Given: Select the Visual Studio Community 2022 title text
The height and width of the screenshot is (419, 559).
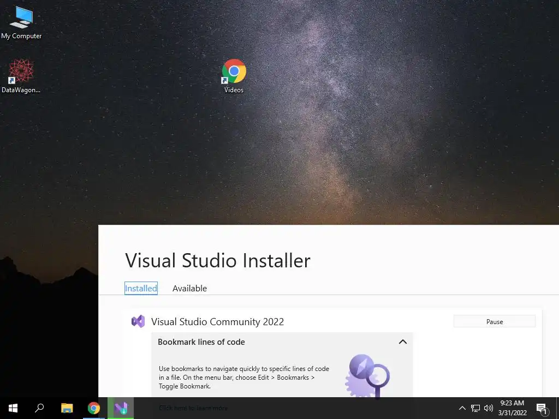Looking at the screenshot, I should click(x=217, y=322).
